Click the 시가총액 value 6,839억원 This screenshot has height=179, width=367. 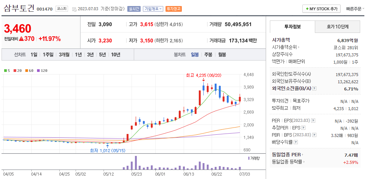click(347, 40)
